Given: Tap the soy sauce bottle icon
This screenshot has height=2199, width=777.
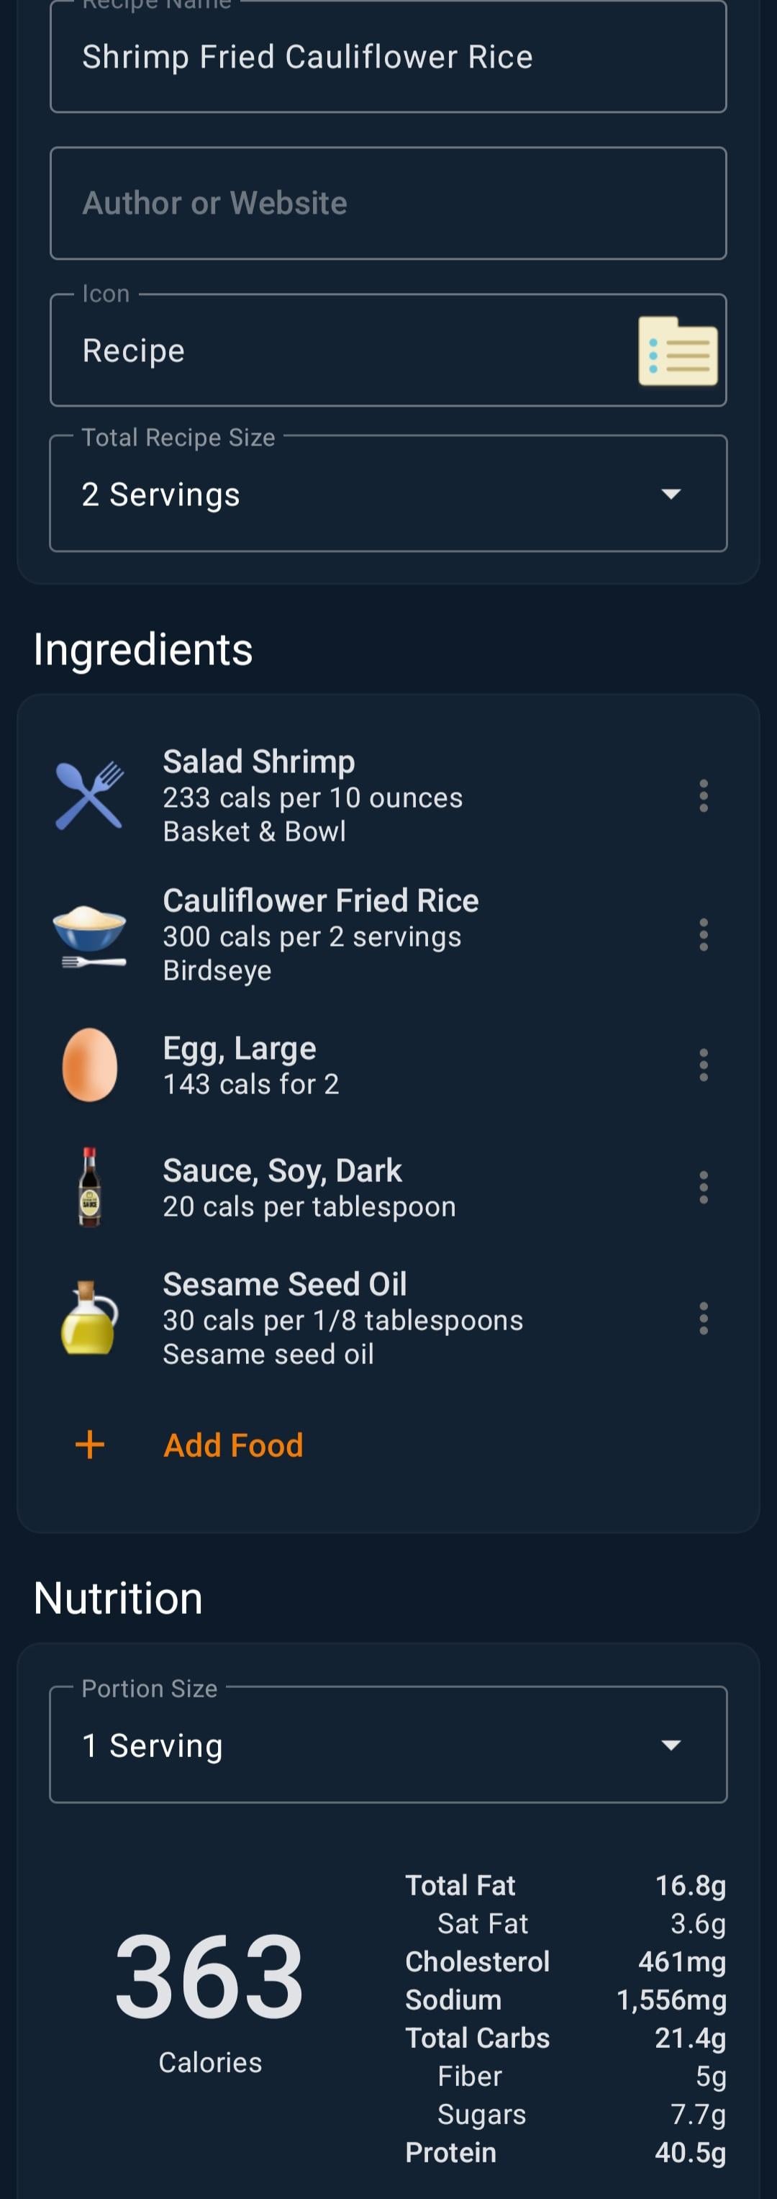Looking at the screenshot, I should point(89,1186).
